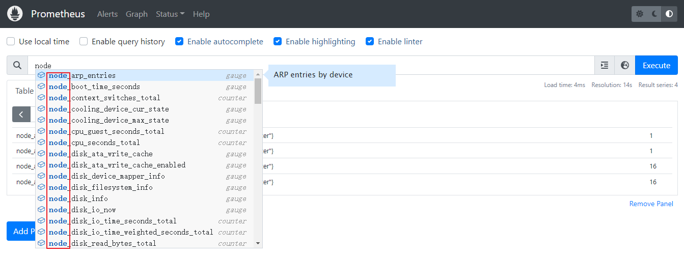Click the autocomplete list scroll-down arrow
Image resolution: width=684 pixels, height=256 pixels.
(258, 243)
